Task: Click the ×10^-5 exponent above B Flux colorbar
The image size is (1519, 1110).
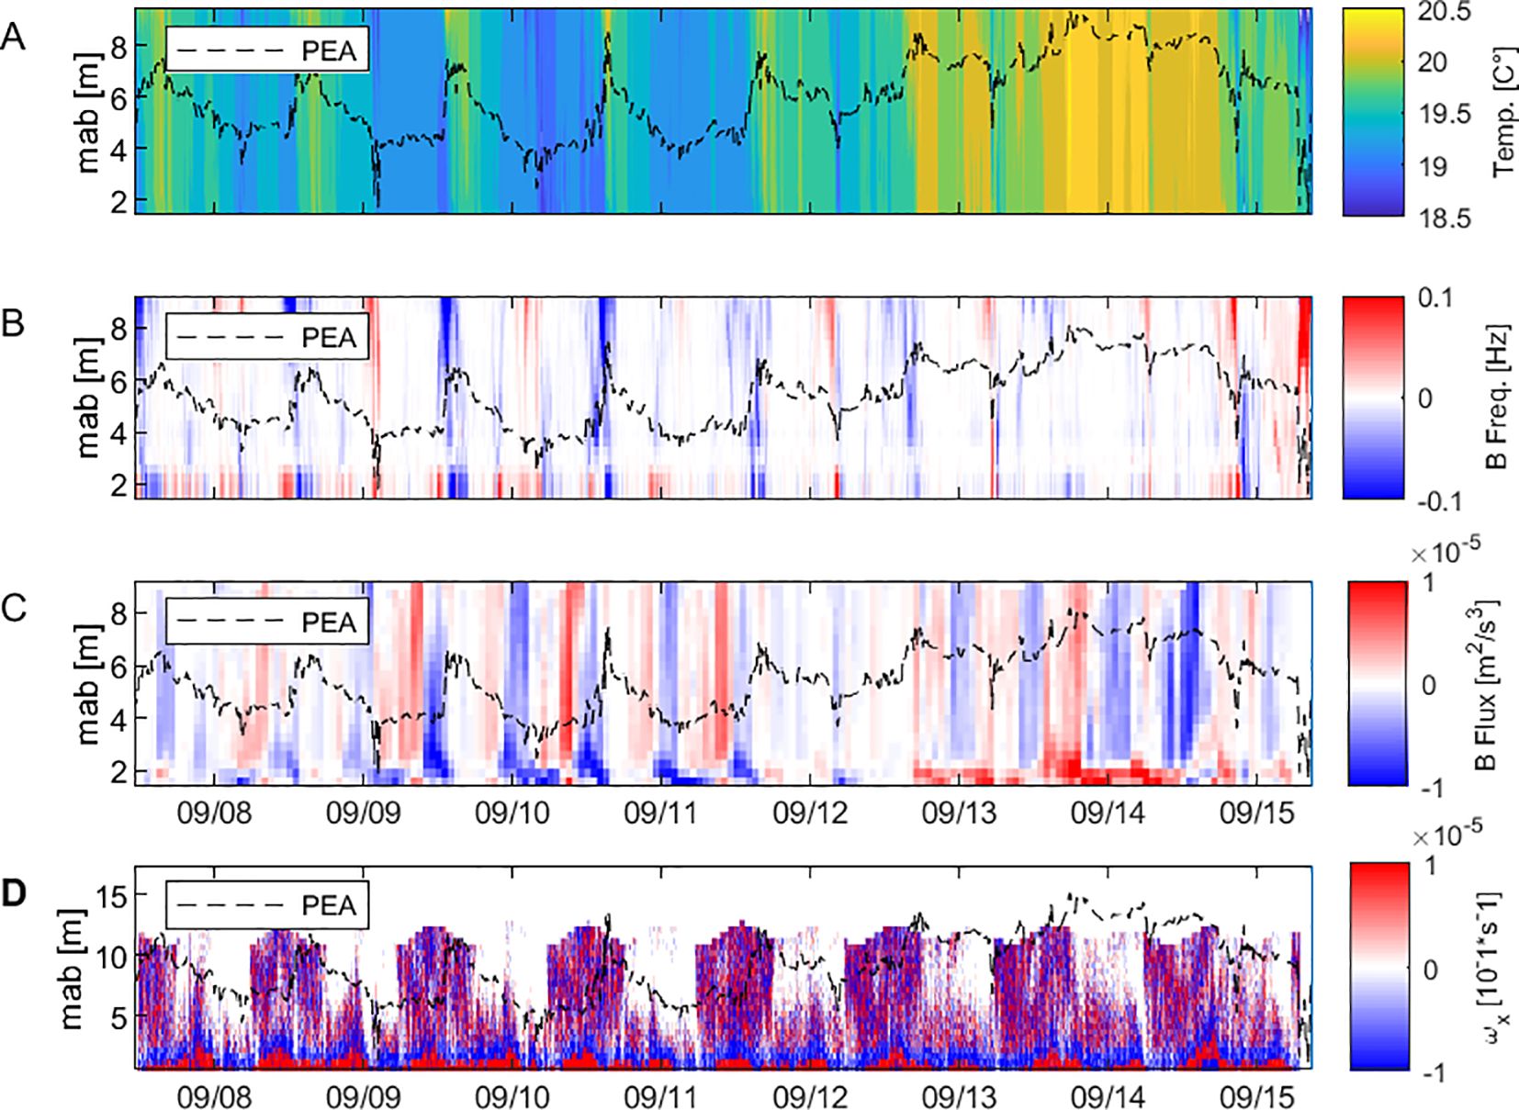Action: [1446, 551]
